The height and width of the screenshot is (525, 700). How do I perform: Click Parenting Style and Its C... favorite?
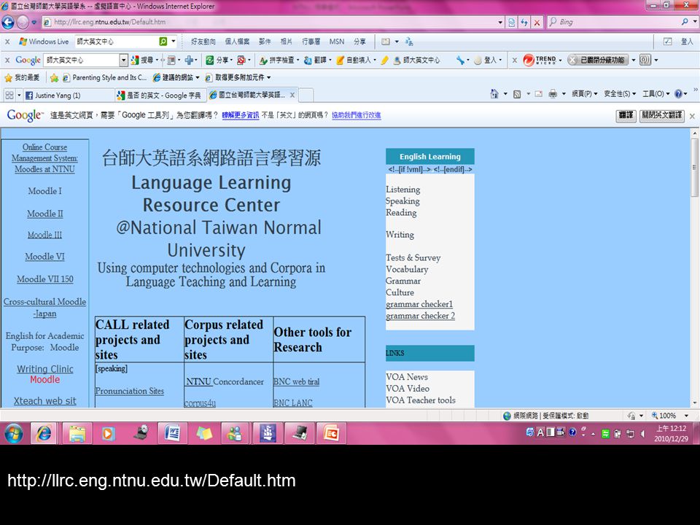click(104, 78)
